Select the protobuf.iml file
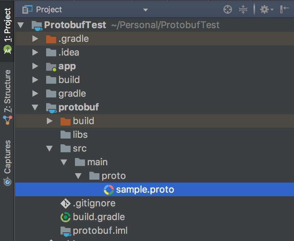 (x=100, y=231)
